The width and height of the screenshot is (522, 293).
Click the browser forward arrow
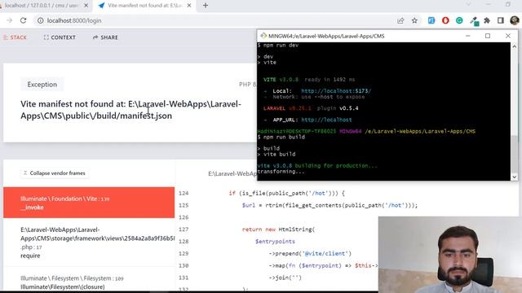tap(9, 20)
